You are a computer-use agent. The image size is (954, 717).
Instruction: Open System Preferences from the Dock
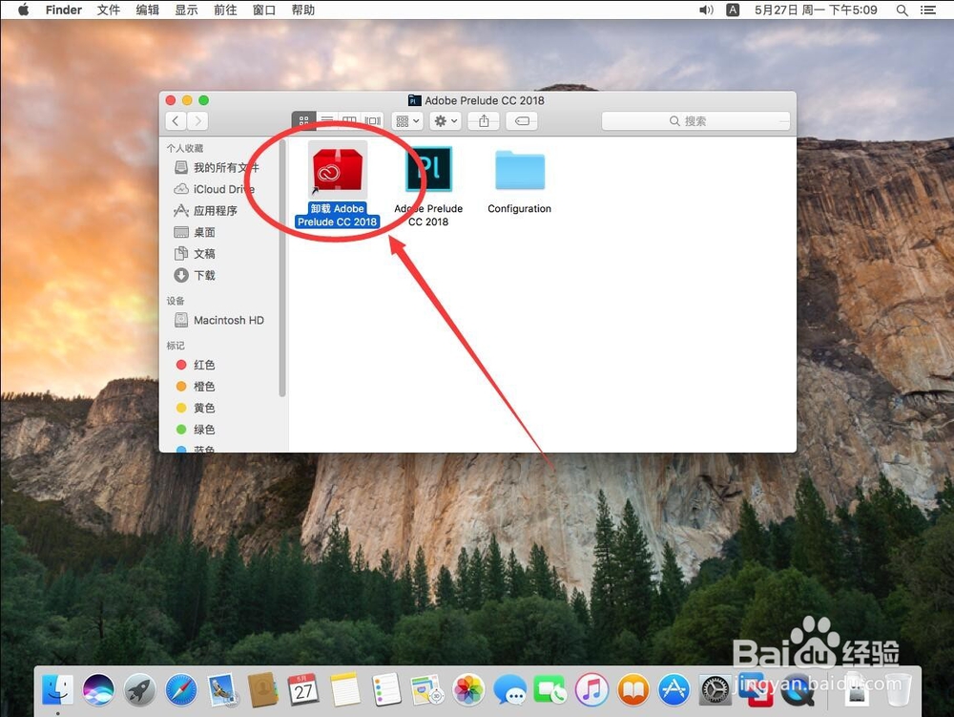click(715, 690)
